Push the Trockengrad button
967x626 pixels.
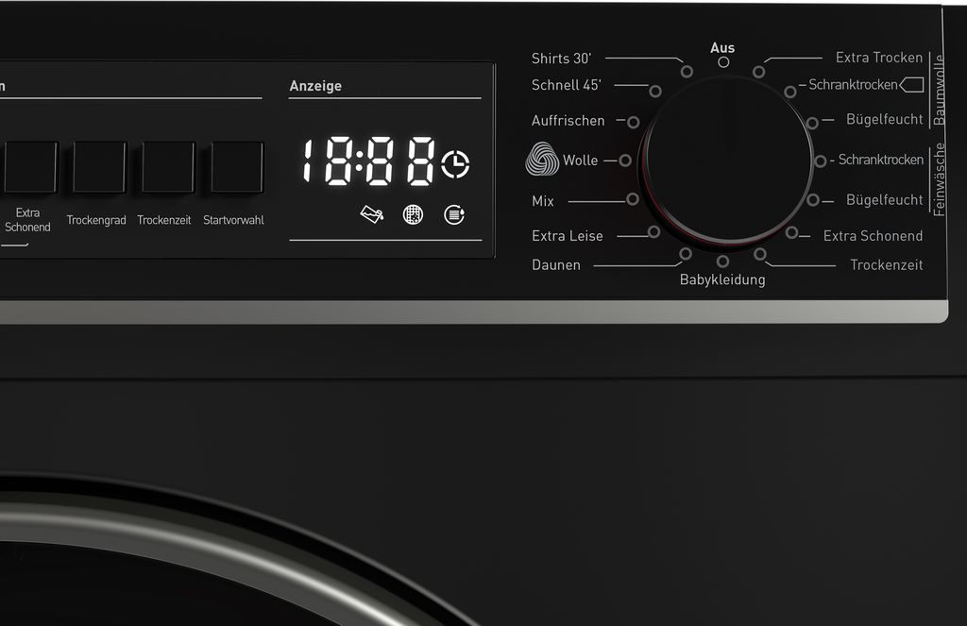(99, 167)
